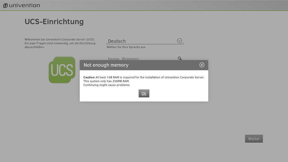This screenshot has height=162, width=288.
Task: Click the Not enough memory title text
Action: (106, 65)
